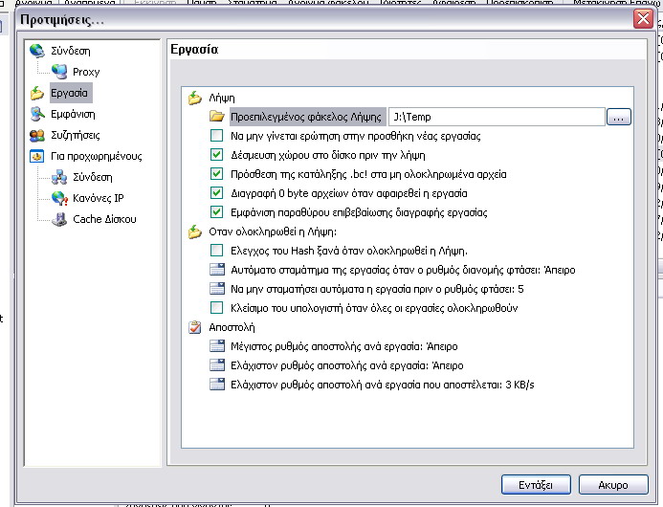Click the Λήψη section folder icon
This screenshot has width=663, height=507.
click(x=195, y=99)
